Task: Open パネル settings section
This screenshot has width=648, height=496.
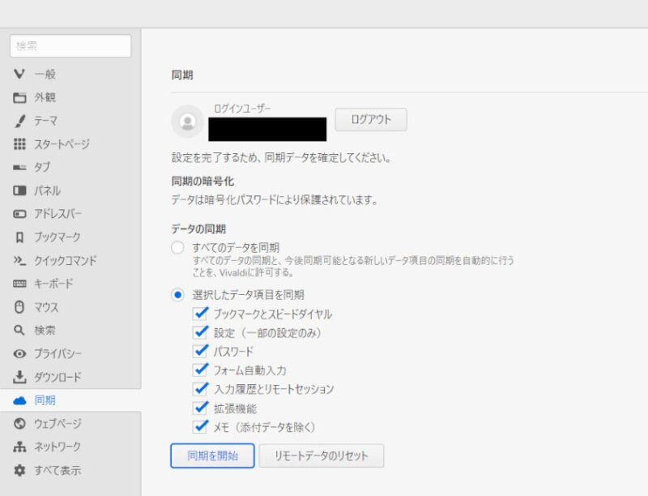Action: [70, 190]
